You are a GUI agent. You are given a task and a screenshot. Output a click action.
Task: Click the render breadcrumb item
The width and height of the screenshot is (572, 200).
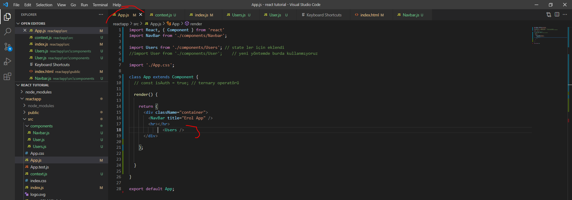point(196,24)
